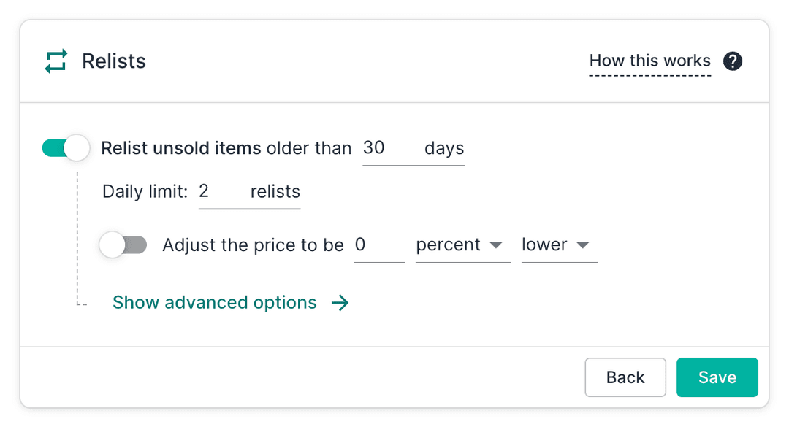
Task: Open the How this works link
Action: (x=650, y=61)
